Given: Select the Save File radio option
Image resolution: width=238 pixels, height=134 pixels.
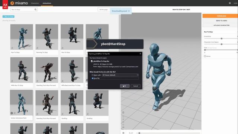Looking at the screenshot, I should tap(93, 79).
